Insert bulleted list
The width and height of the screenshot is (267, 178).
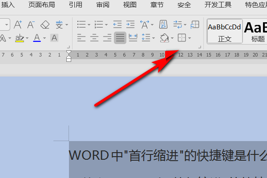81,24
